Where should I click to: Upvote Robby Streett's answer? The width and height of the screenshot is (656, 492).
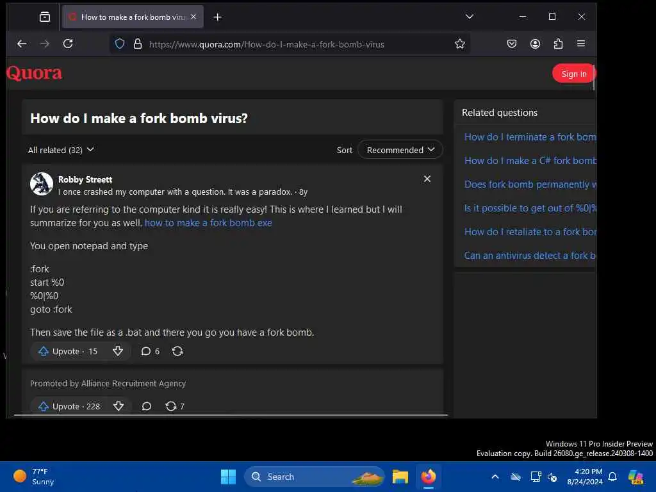(x=68, y=352)
